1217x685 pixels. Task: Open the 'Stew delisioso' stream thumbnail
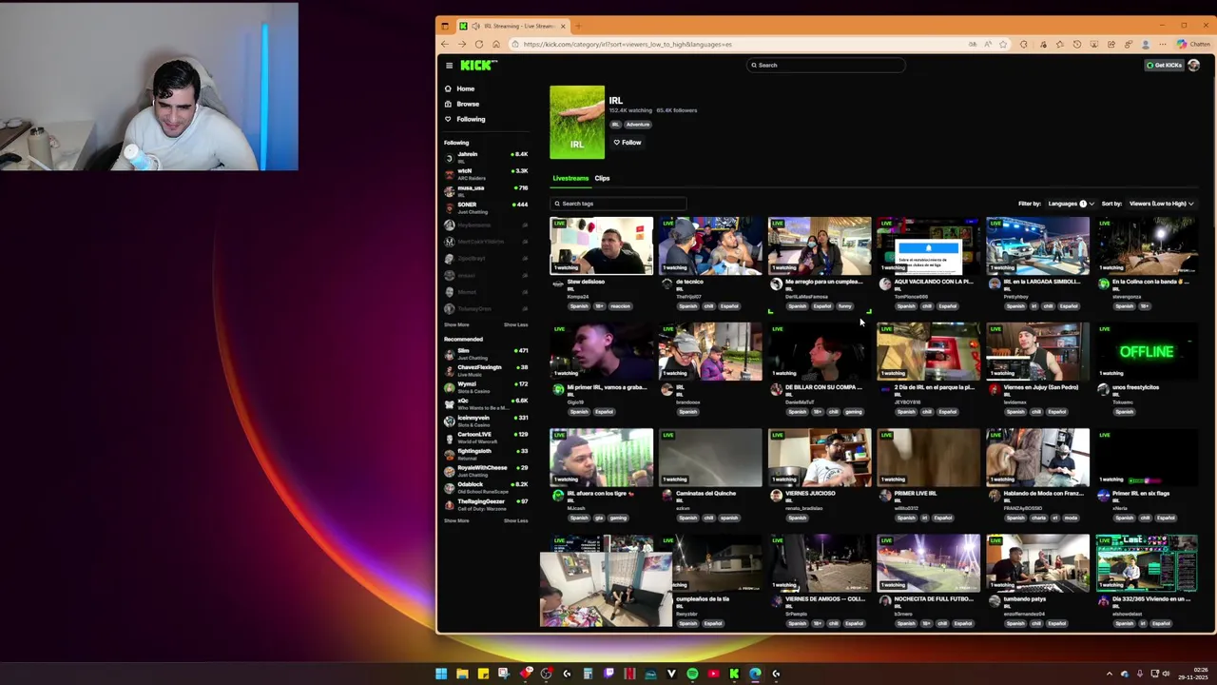(x=602, y=245)
